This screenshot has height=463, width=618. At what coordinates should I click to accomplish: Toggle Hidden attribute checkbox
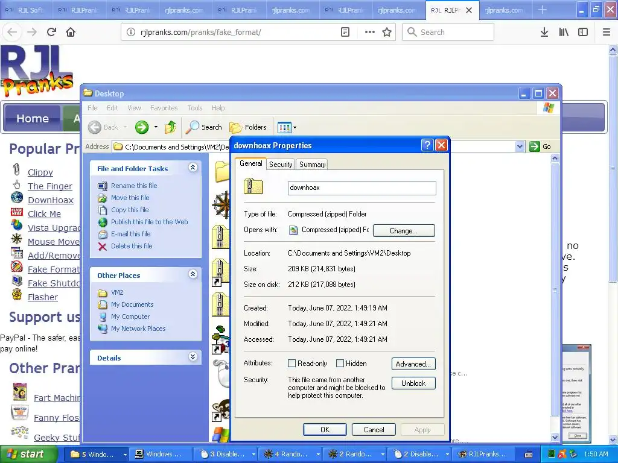[x=340, y=364]
